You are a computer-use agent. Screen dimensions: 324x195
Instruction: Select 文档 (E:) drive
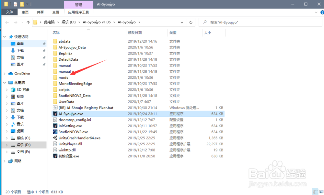pyautogui.click(x=23, y=152)
